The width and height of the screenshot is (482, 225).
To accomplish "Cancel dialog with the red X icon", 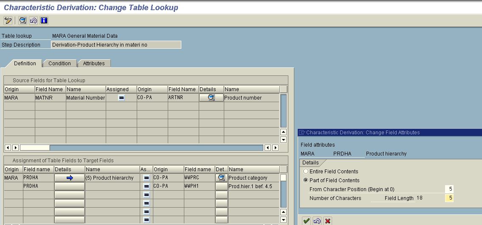I will pos(328,221).
